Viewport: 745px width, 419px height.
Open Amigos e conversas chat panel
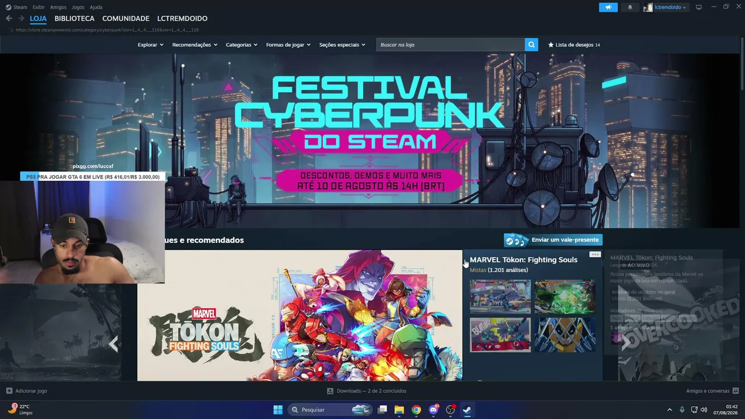pyautogui.click(x=712, y=391)
